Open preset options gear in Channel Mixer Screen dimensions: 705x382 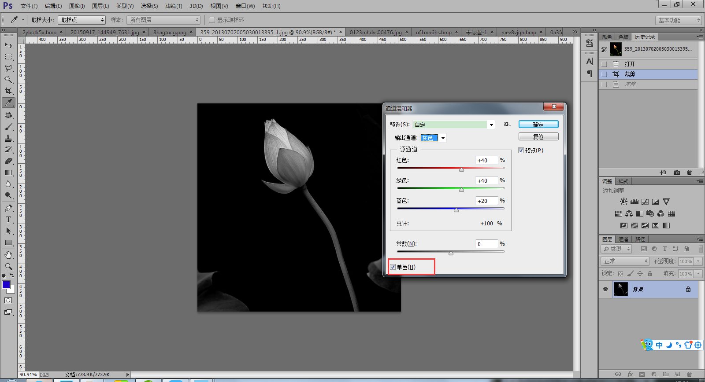(507, 125)
